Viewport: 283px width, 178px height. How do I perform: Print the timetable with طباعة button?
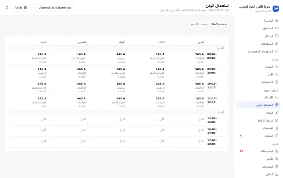21,8
